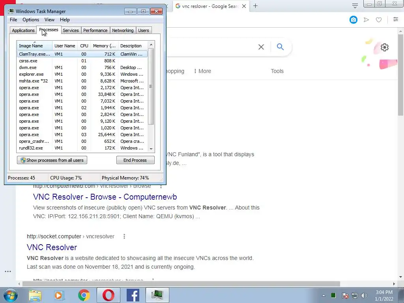The height and width of the screenshot is (303, 404).
Task: Switch to the Performance tab
Action: point(95,30)
